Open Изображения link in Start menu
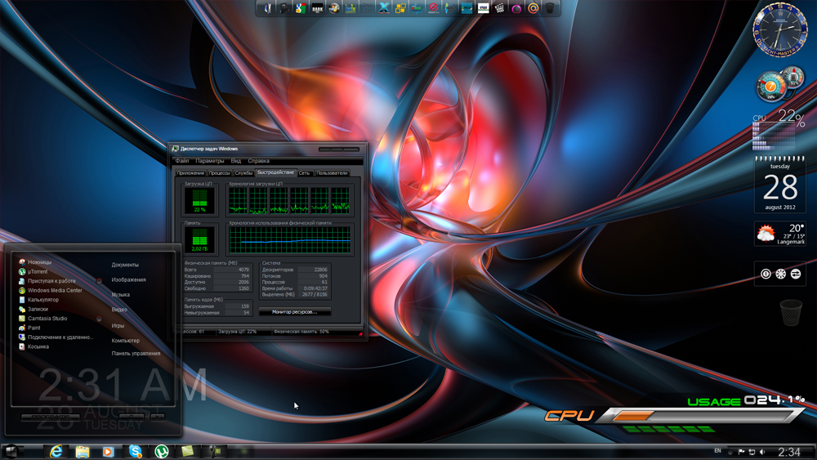 point(129,279)
